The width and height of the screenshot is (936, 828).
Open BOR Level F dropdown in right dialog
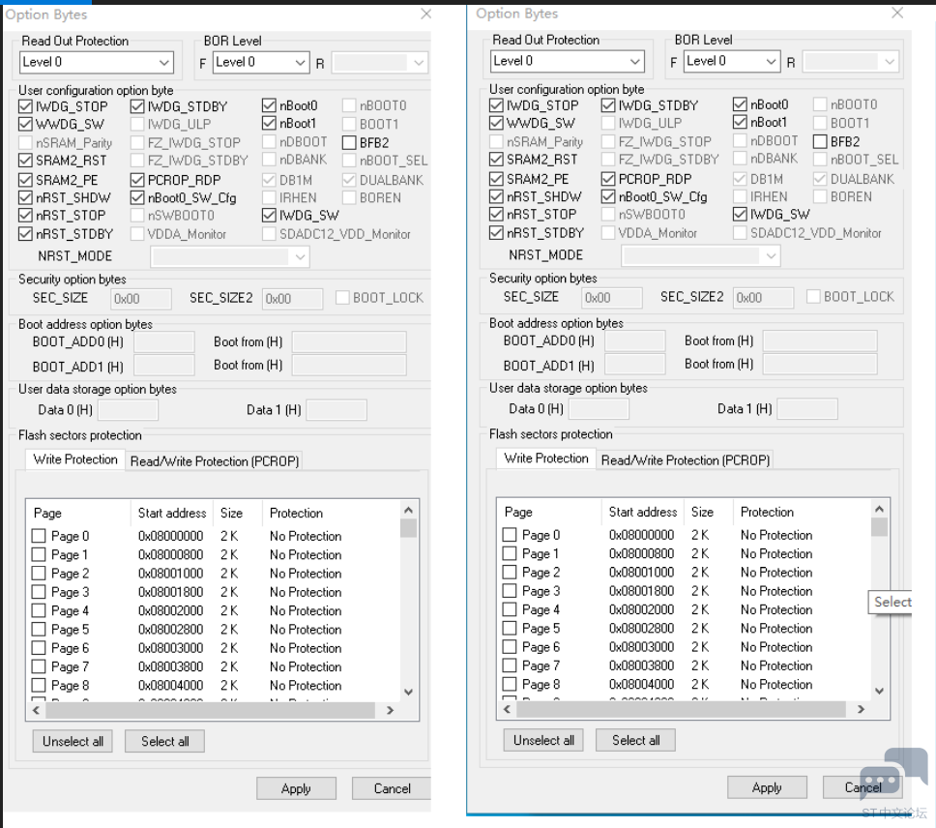(x=732, y=61)
